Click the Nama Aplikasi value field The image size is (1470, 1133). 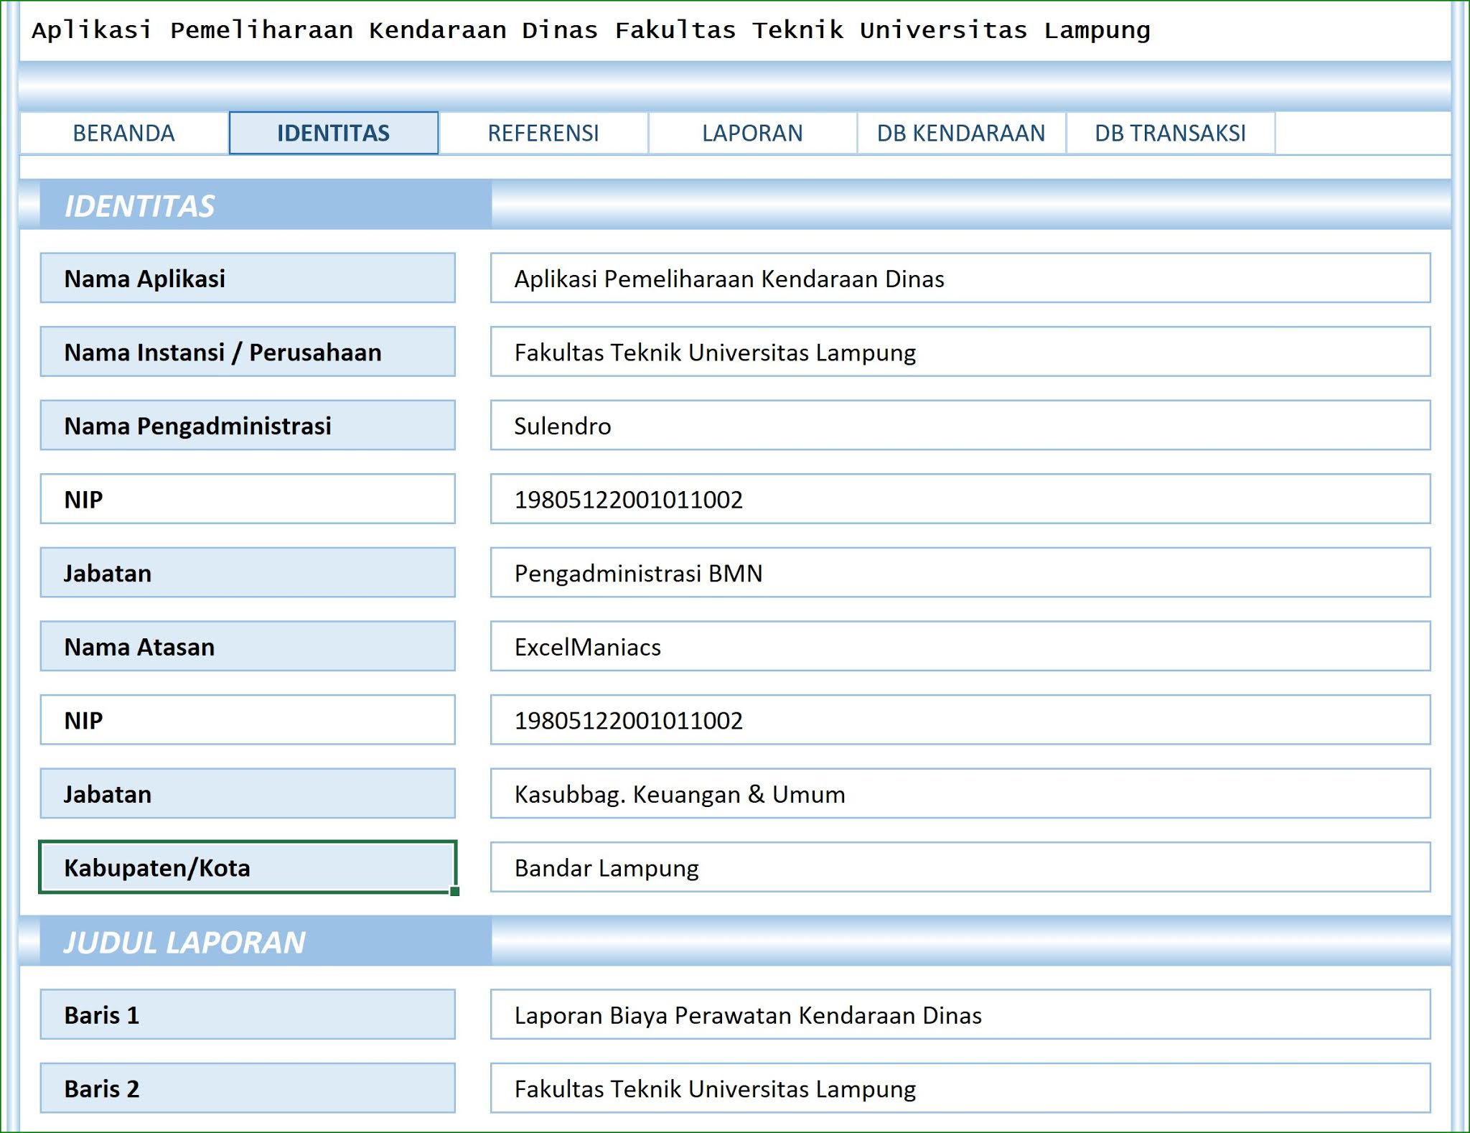[x=960, y=279]
